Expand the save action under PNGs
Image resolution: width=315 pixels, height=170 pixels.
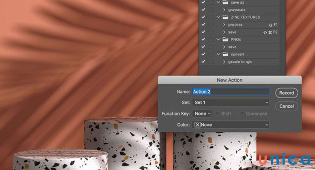224,47
